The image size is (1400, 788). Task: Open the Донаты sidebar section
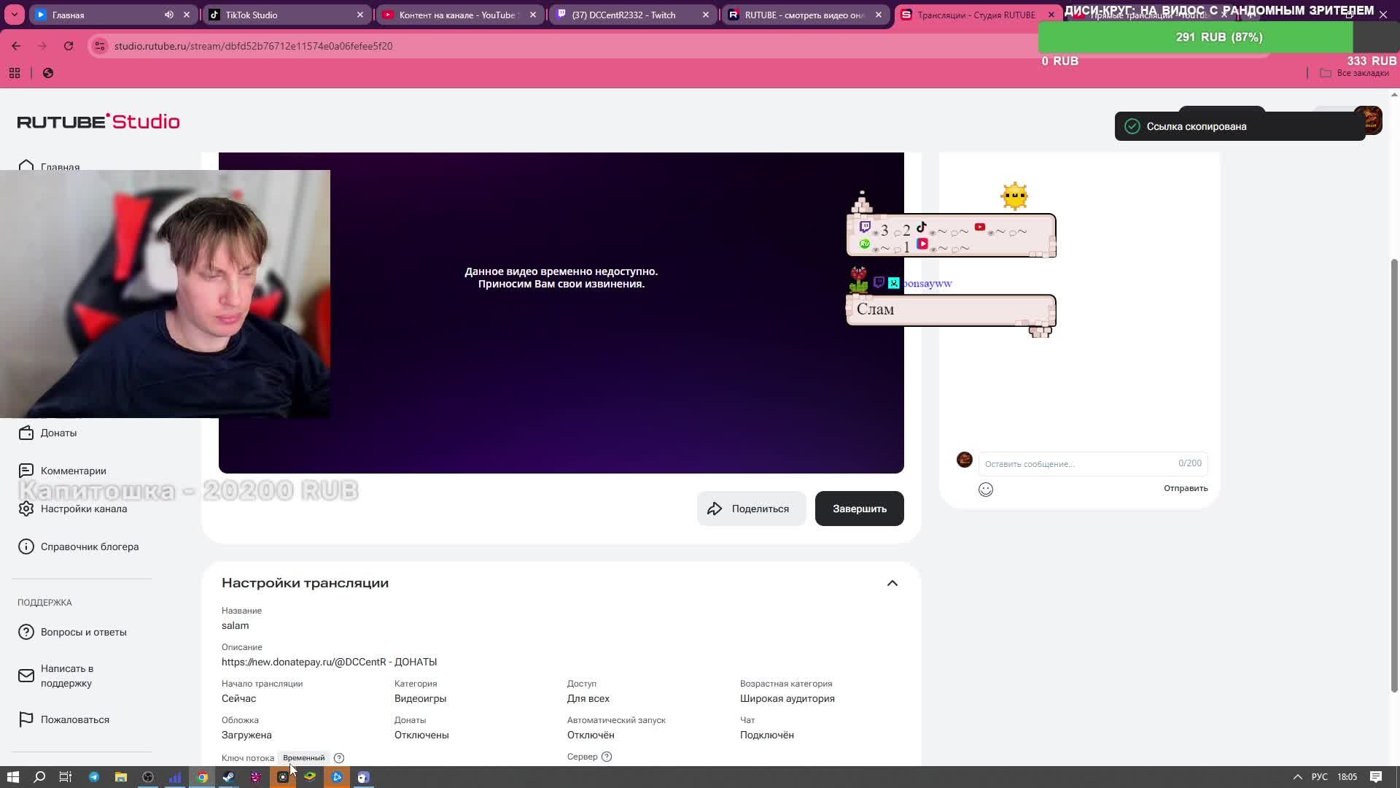[58, 433]
